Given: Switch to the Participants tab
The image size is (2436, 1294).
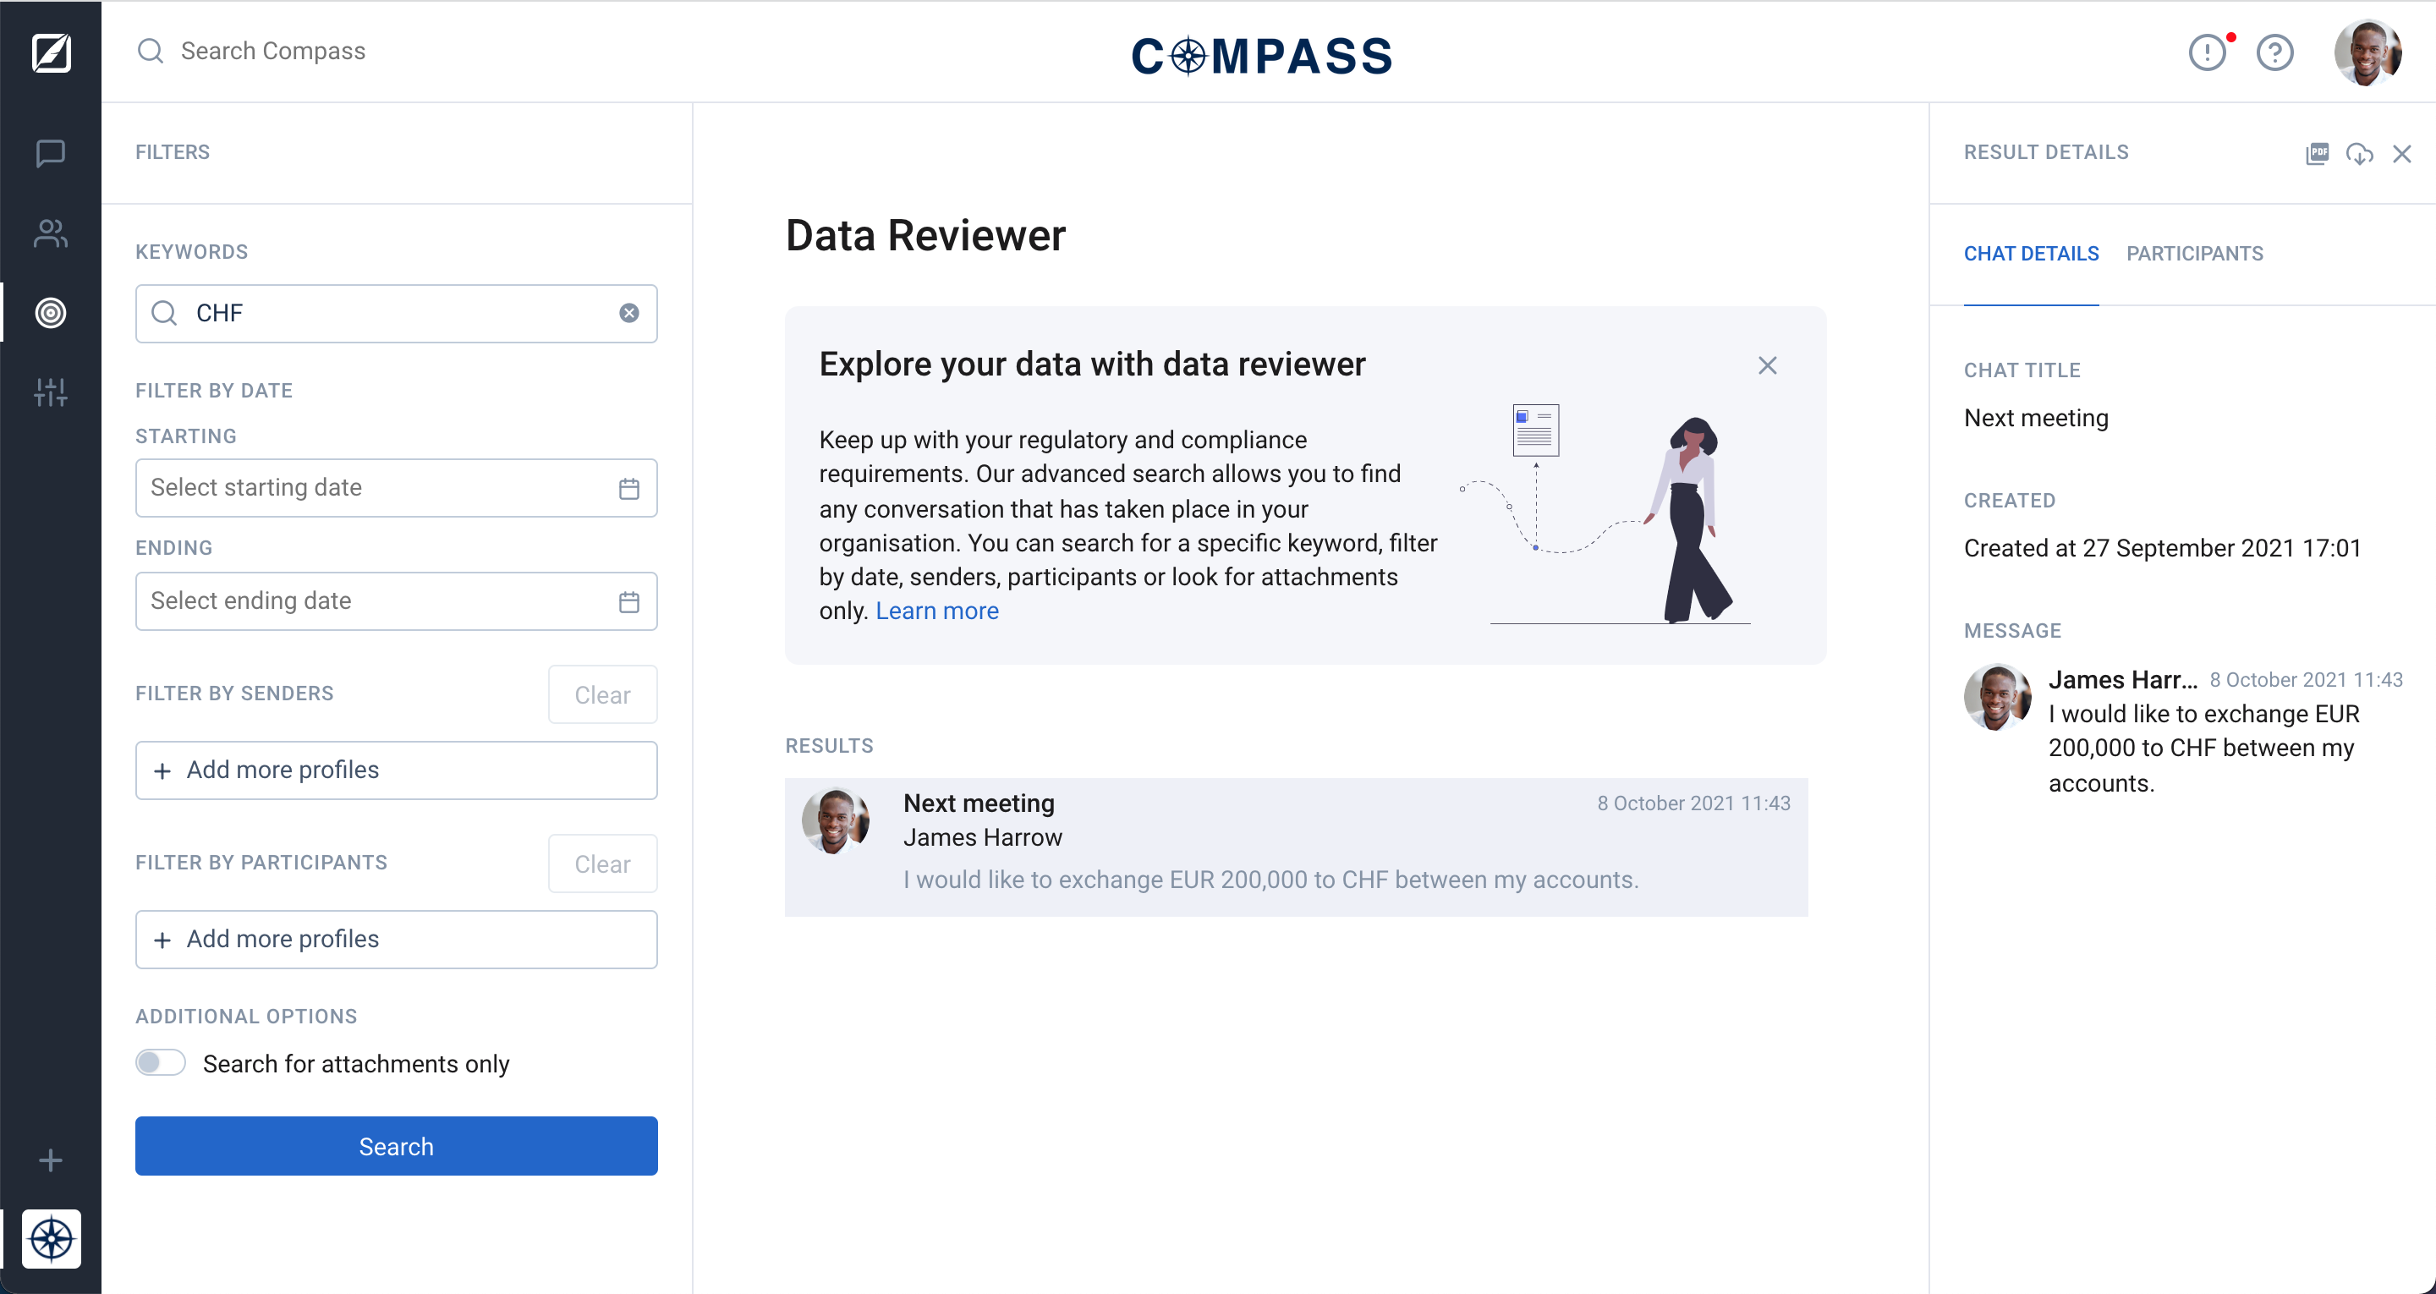Looking at the screenshot, I should [2195, 254].
